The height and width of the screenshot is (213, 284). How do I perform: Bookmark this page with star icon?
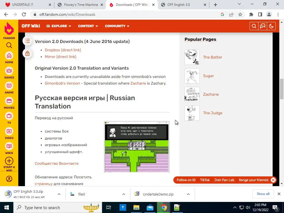click(240, 14)
